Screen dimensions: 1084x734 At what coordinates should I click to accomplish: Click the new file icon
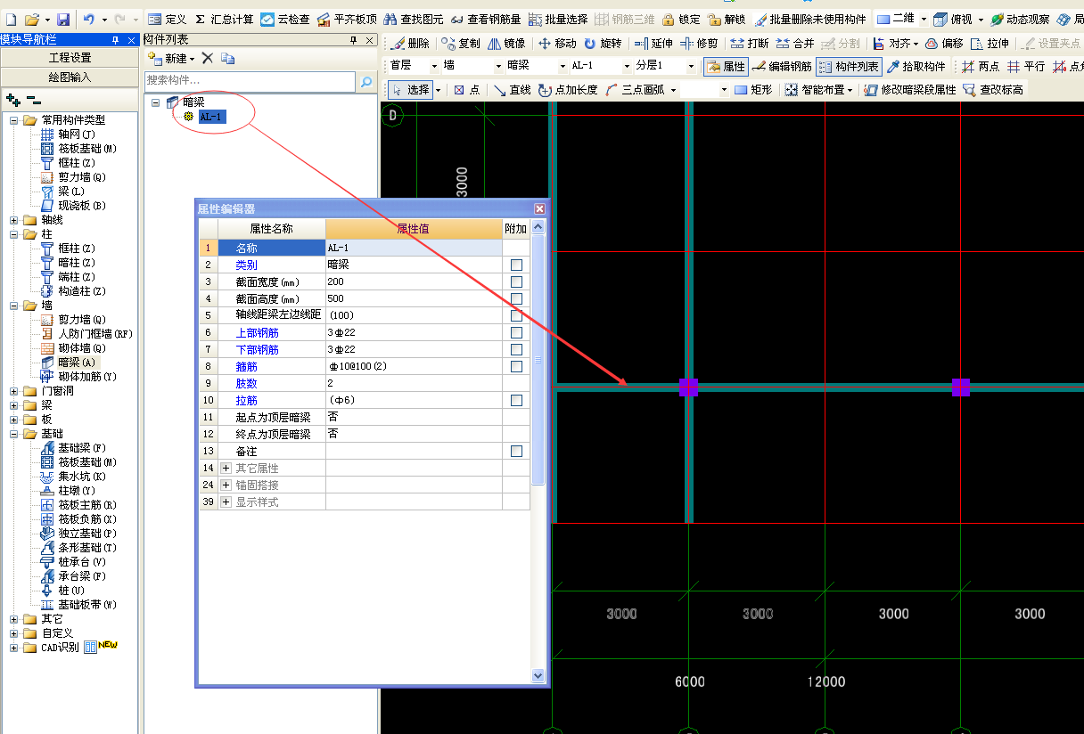pos(12,19)
